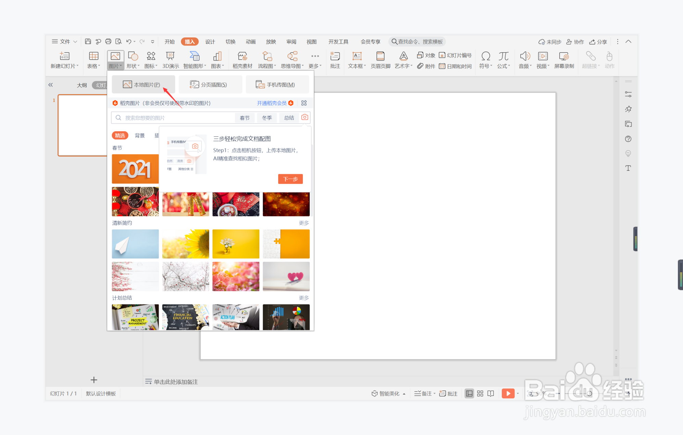
Task: Switch to slide sorter grid view
Action: (x=480, y=394)
